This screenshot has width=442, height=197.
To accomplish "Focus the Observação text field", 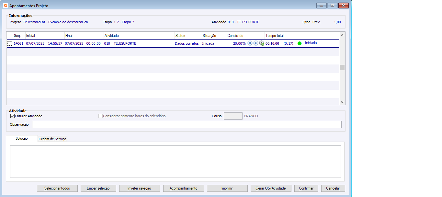I will tap(187, 124).
